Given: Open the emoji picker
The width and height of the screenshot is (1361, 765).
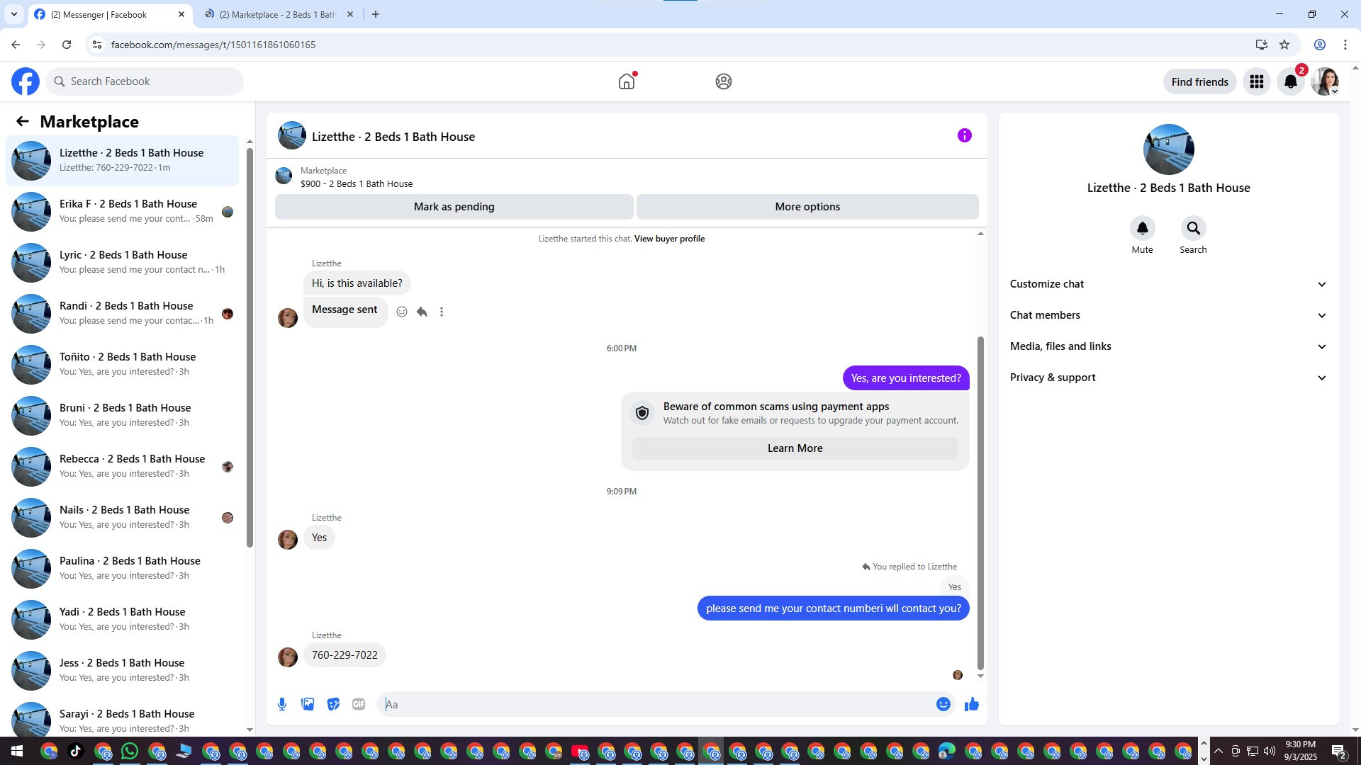Looking at the screenshot, I should tap(943, 704).
